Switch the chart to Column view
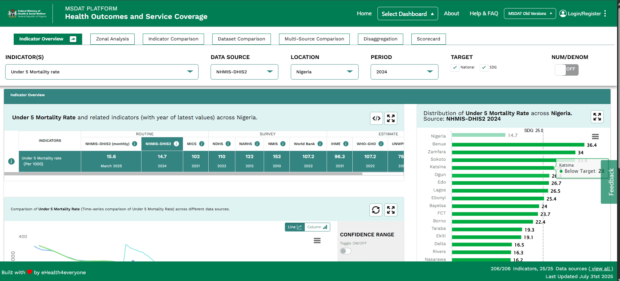The width and height of the screenshot is (620, 281). pyautogui.click(x=317, y=227)
